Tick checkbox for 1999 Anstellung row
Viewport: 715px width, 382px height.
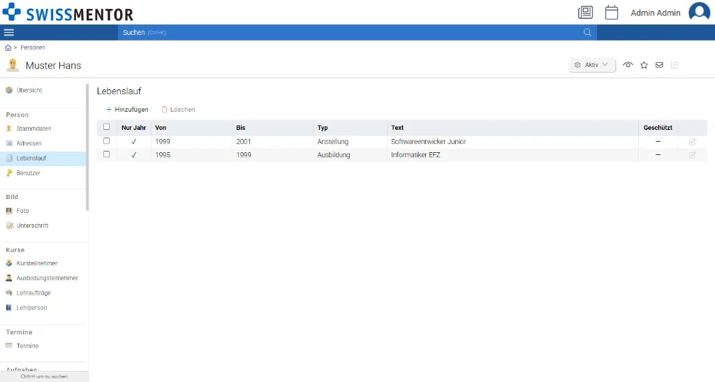[x=106, y=141]
